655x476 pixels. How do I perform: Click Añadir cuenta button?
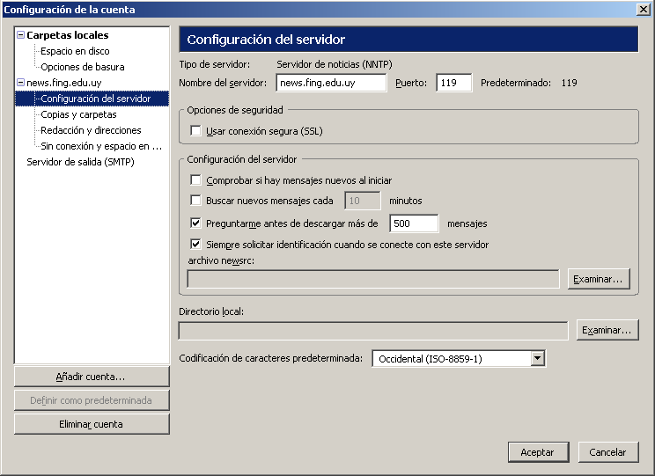[92, 377]
